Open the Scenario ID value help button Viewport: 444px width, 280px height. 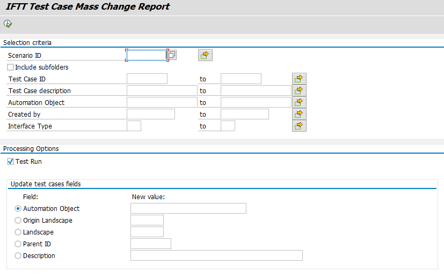(x=172, y=55)
